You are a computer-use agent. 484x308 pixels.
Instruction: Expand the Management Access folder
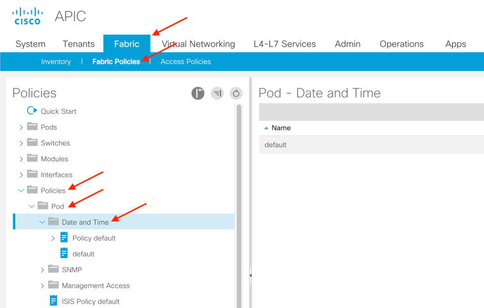click(42, 286)
